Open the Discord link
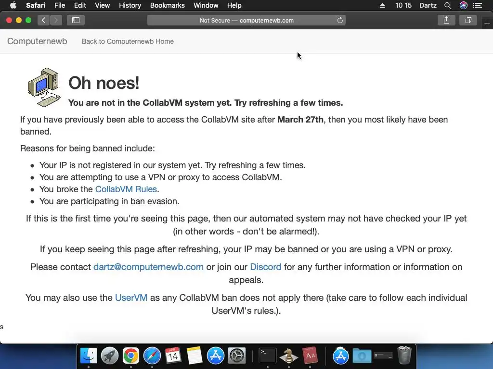 266,267
